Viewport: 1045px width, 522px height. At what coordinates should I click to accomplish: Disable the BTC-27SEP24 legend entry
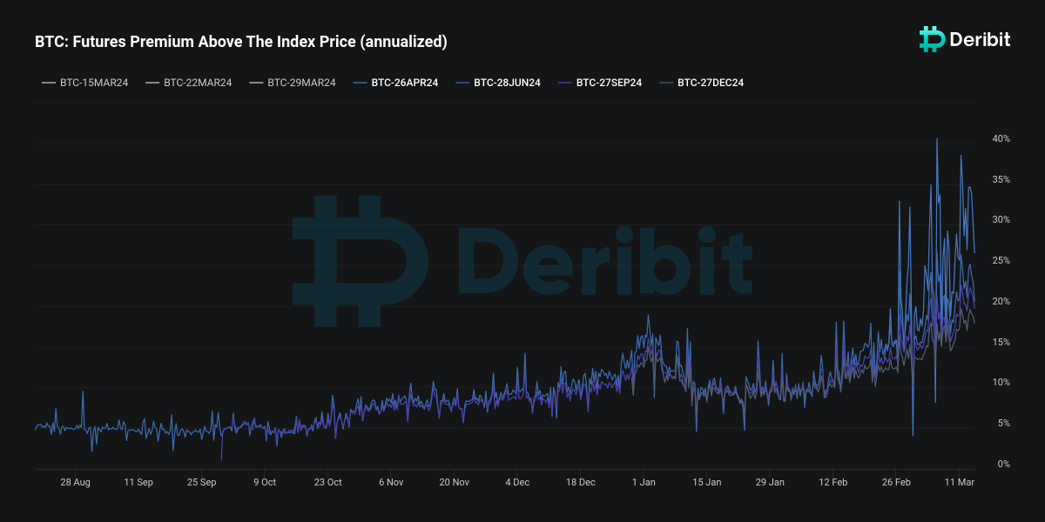pos(609,83)
